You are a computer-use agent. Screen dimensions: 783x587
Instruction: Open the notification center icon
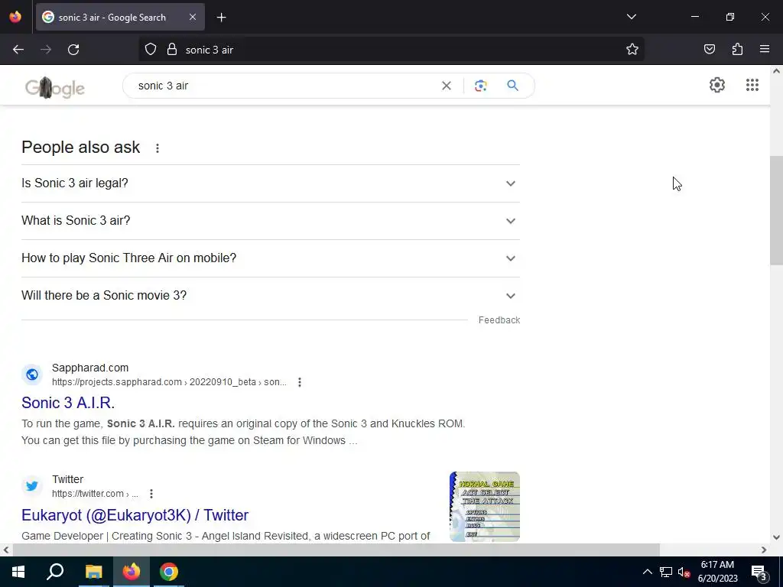click(x=759, y=572)
